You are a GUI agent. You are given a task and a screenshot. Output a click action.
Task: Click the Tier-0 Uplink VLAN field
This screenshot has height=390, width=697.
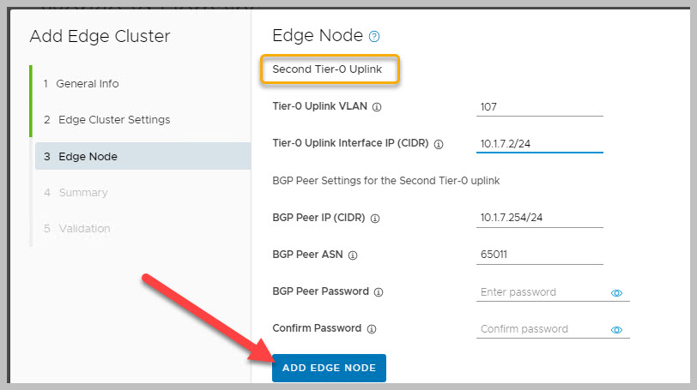click(x=539, y=108)
